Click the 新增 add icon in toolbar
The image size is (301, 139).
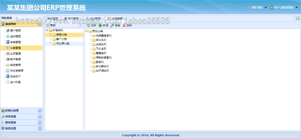(x=100, y=25)
